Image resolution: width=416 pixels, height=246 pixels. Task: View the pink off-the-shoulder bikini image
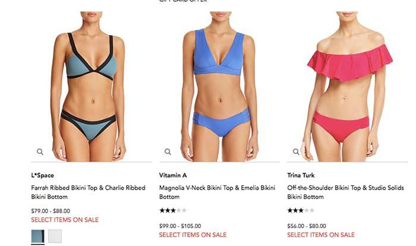tap(347, 87)
